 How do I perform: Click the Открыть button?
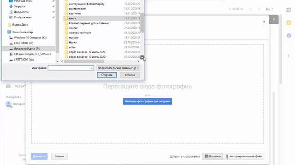(x=107, y=75)
